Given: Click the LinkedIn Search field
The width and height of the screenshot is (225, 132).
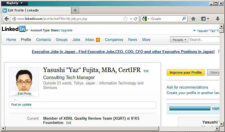Looking at the screenshot, I should click(x=204, y=40).
